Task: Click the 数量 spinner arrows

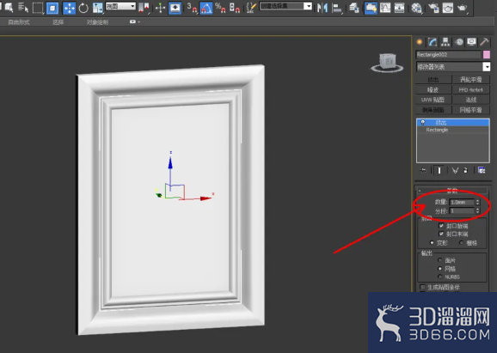Action: click(477, 202)
